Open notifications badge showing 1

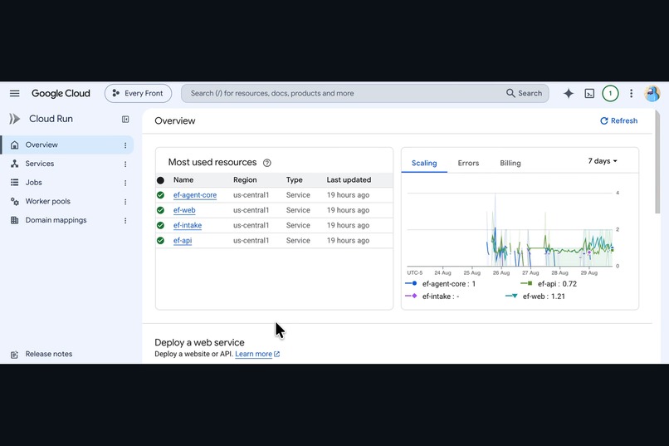610,93
